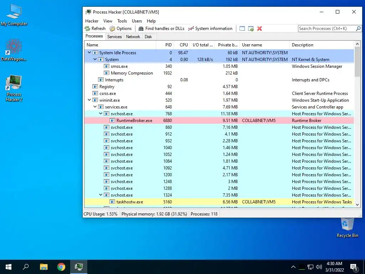365x274 pixels.
Task: Select the RuntimeBroker.exe process
Action: click(219, 121)
